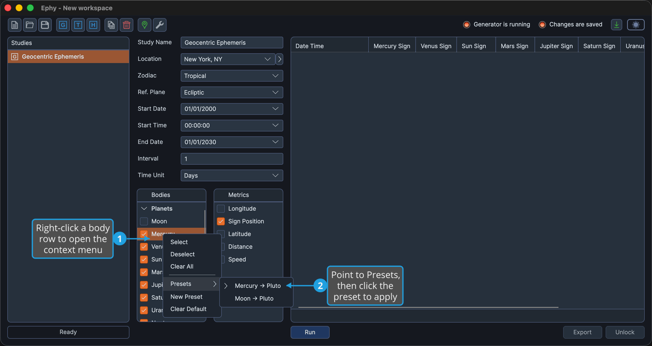Click the Bodies list vertical scrollbar
This screenshot has width=652, height=346.
(x=205, y=222)
